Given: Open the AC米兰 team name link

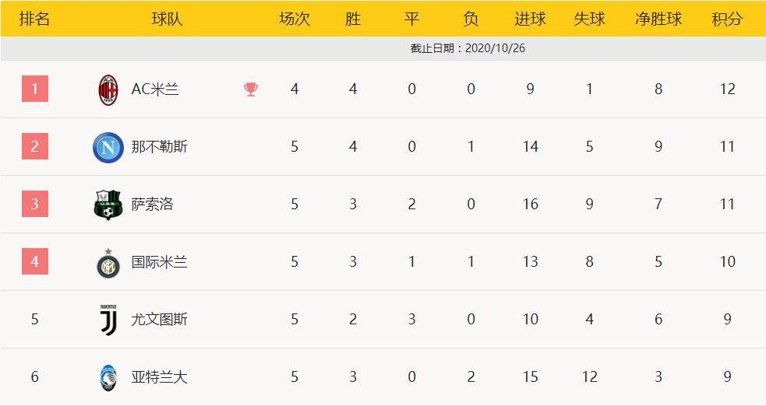Looking at the screenshot, I should point(155,89).
